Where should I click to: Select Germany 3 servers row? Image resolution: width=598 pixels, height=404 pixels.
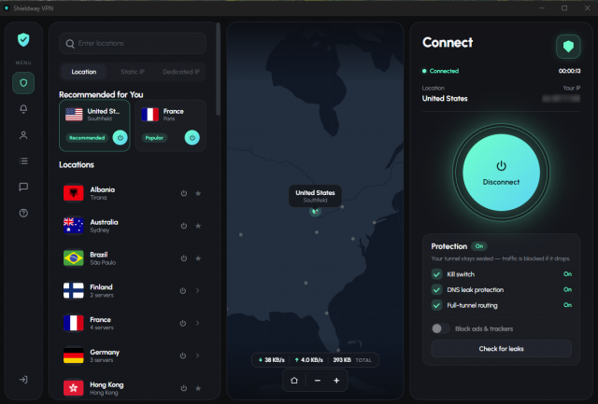coord(133,355)
